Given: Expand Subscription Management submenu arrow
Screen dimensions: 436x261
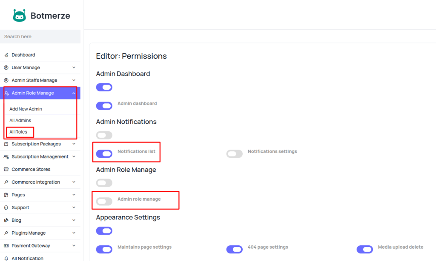Looking at the screenshot, I should pyautogui.click(x=74, y=156).
